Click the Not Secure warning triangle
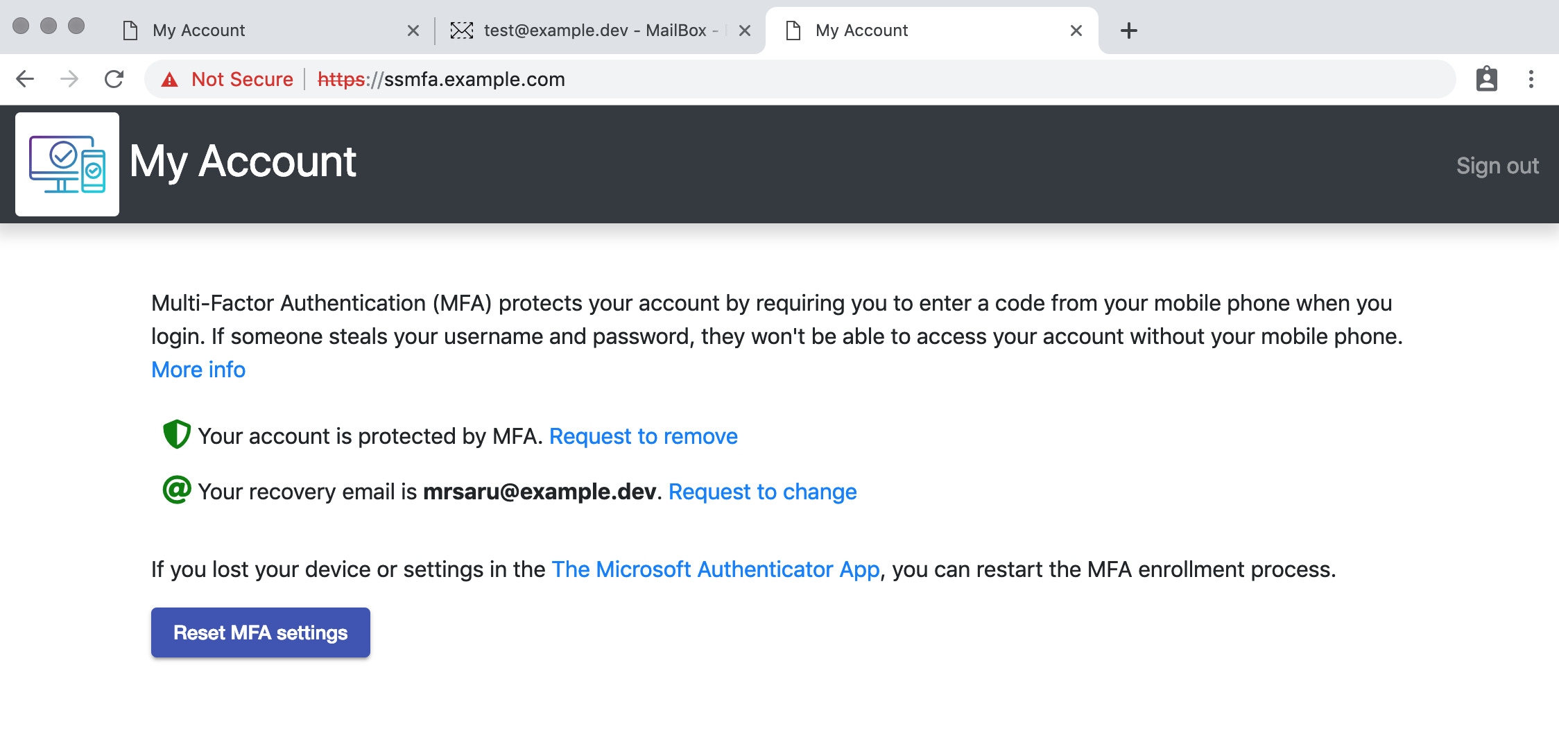 (x=169, y=80)
